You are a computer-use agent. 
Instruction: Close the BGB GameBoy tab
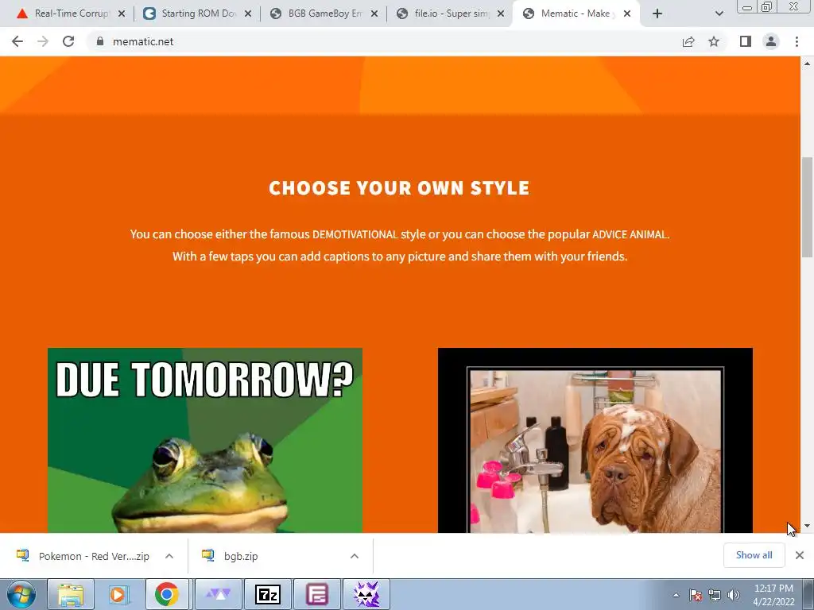click(x=374, y=14)
